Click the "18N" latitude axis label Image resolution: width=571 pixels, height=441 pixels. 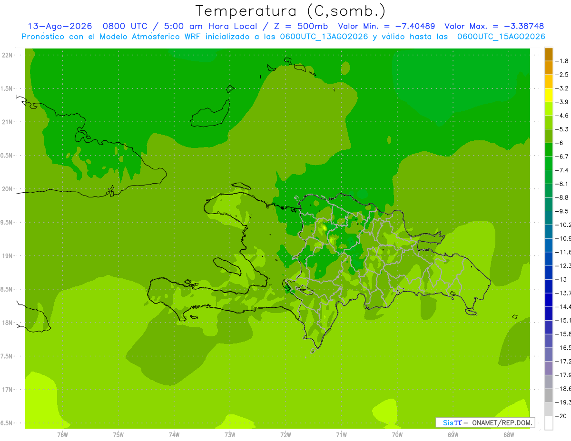pyautogui.click(x=8, y=323)
